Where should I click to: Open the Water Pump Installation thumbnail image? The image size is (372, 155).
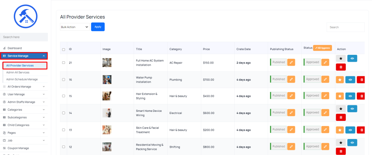point(107,79)
